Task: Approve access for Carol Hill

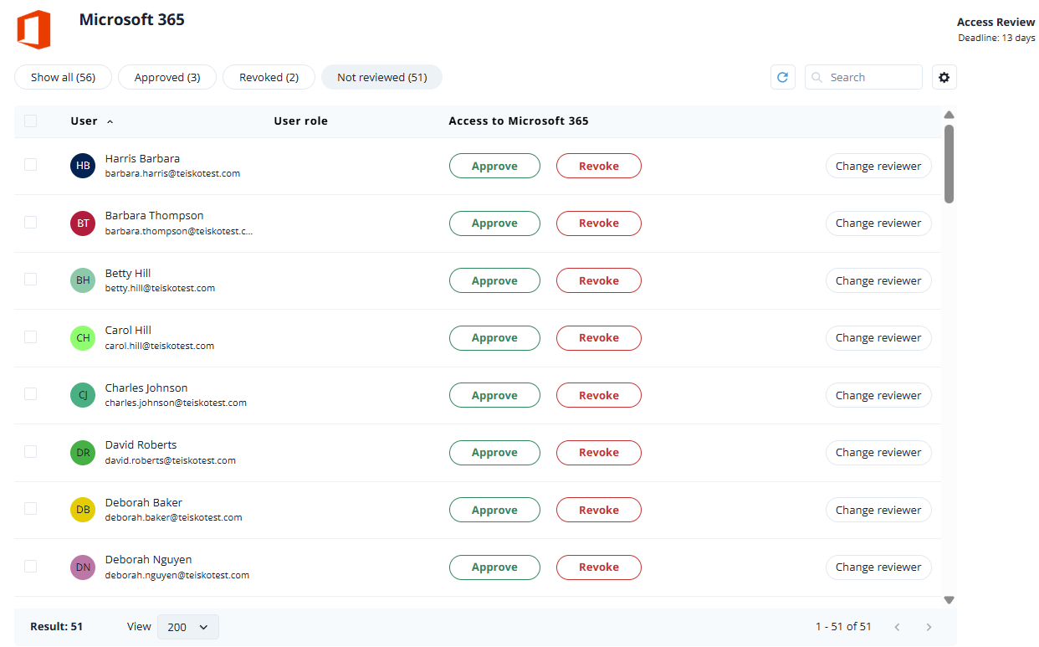Action: [494, 338]
